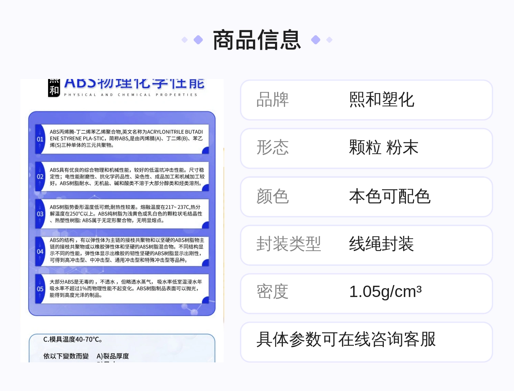Select the 封装类型 线绳封装 row
Viewport: 514px width, 391px height.
tap(366, 245)
